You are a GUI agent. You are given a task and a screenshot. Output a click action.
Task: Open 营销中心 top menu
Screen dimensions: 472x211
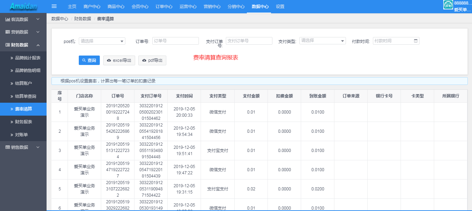212,7
